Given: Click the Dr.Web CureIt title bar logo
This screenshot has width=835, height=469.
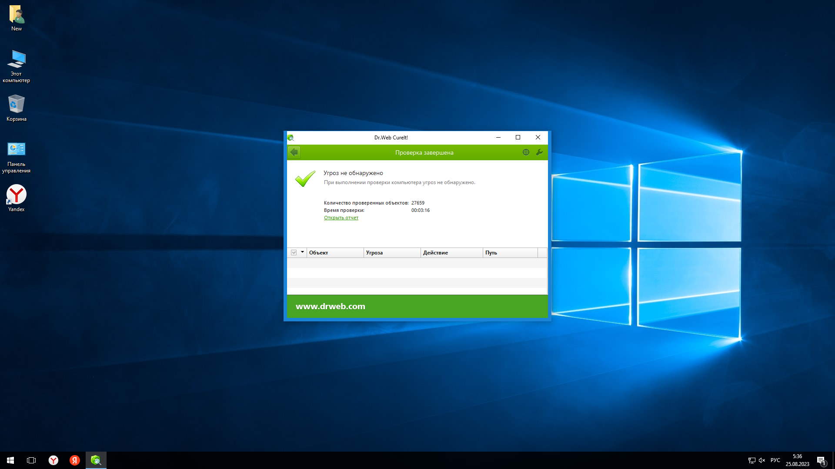Looking at the screenshot, I should click(291, 138).
